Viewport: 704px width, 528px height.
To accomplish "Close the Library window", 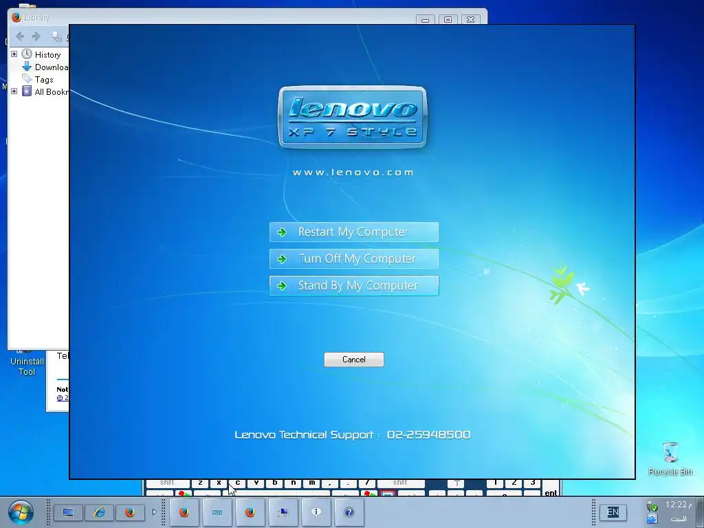I will pyautogui.click(x=470, y=20).
